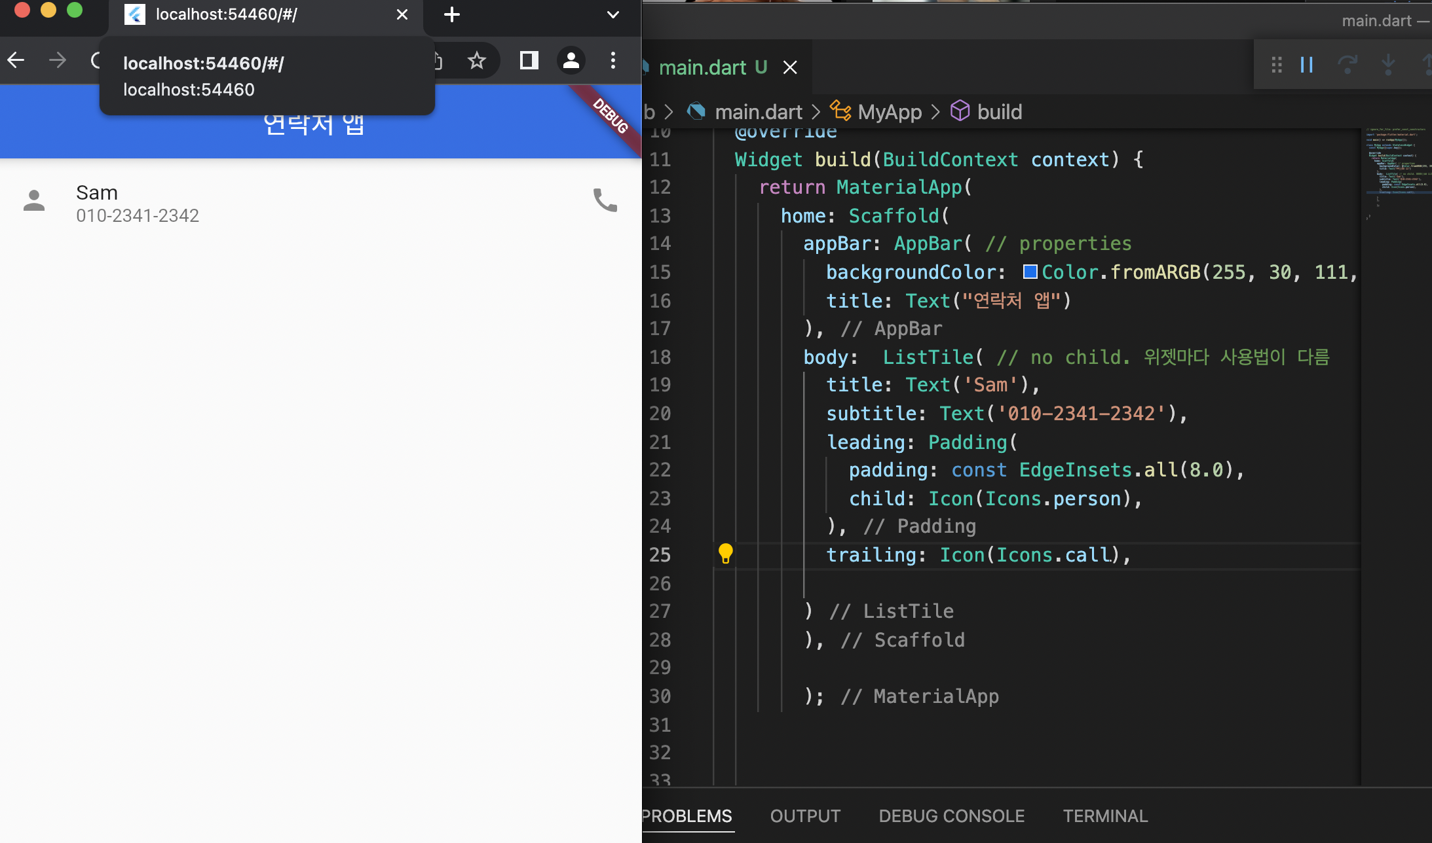Grab the debug toolbar drag handle

[1276, 65]
